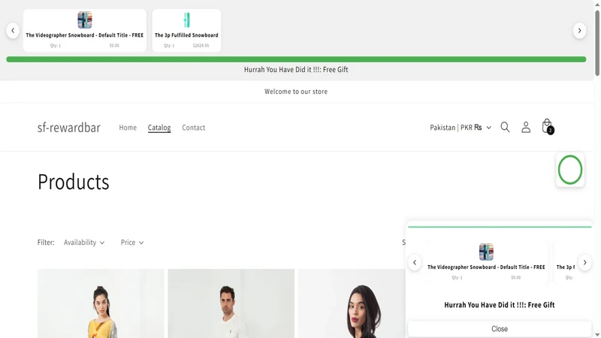Open product with man in white shirt

tap(231, 303)
